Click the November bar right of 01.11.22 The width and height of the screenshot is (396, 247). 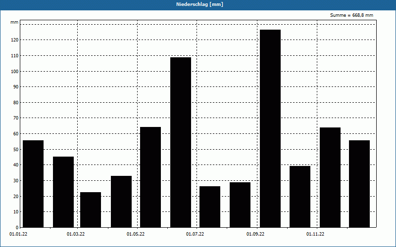330,177
